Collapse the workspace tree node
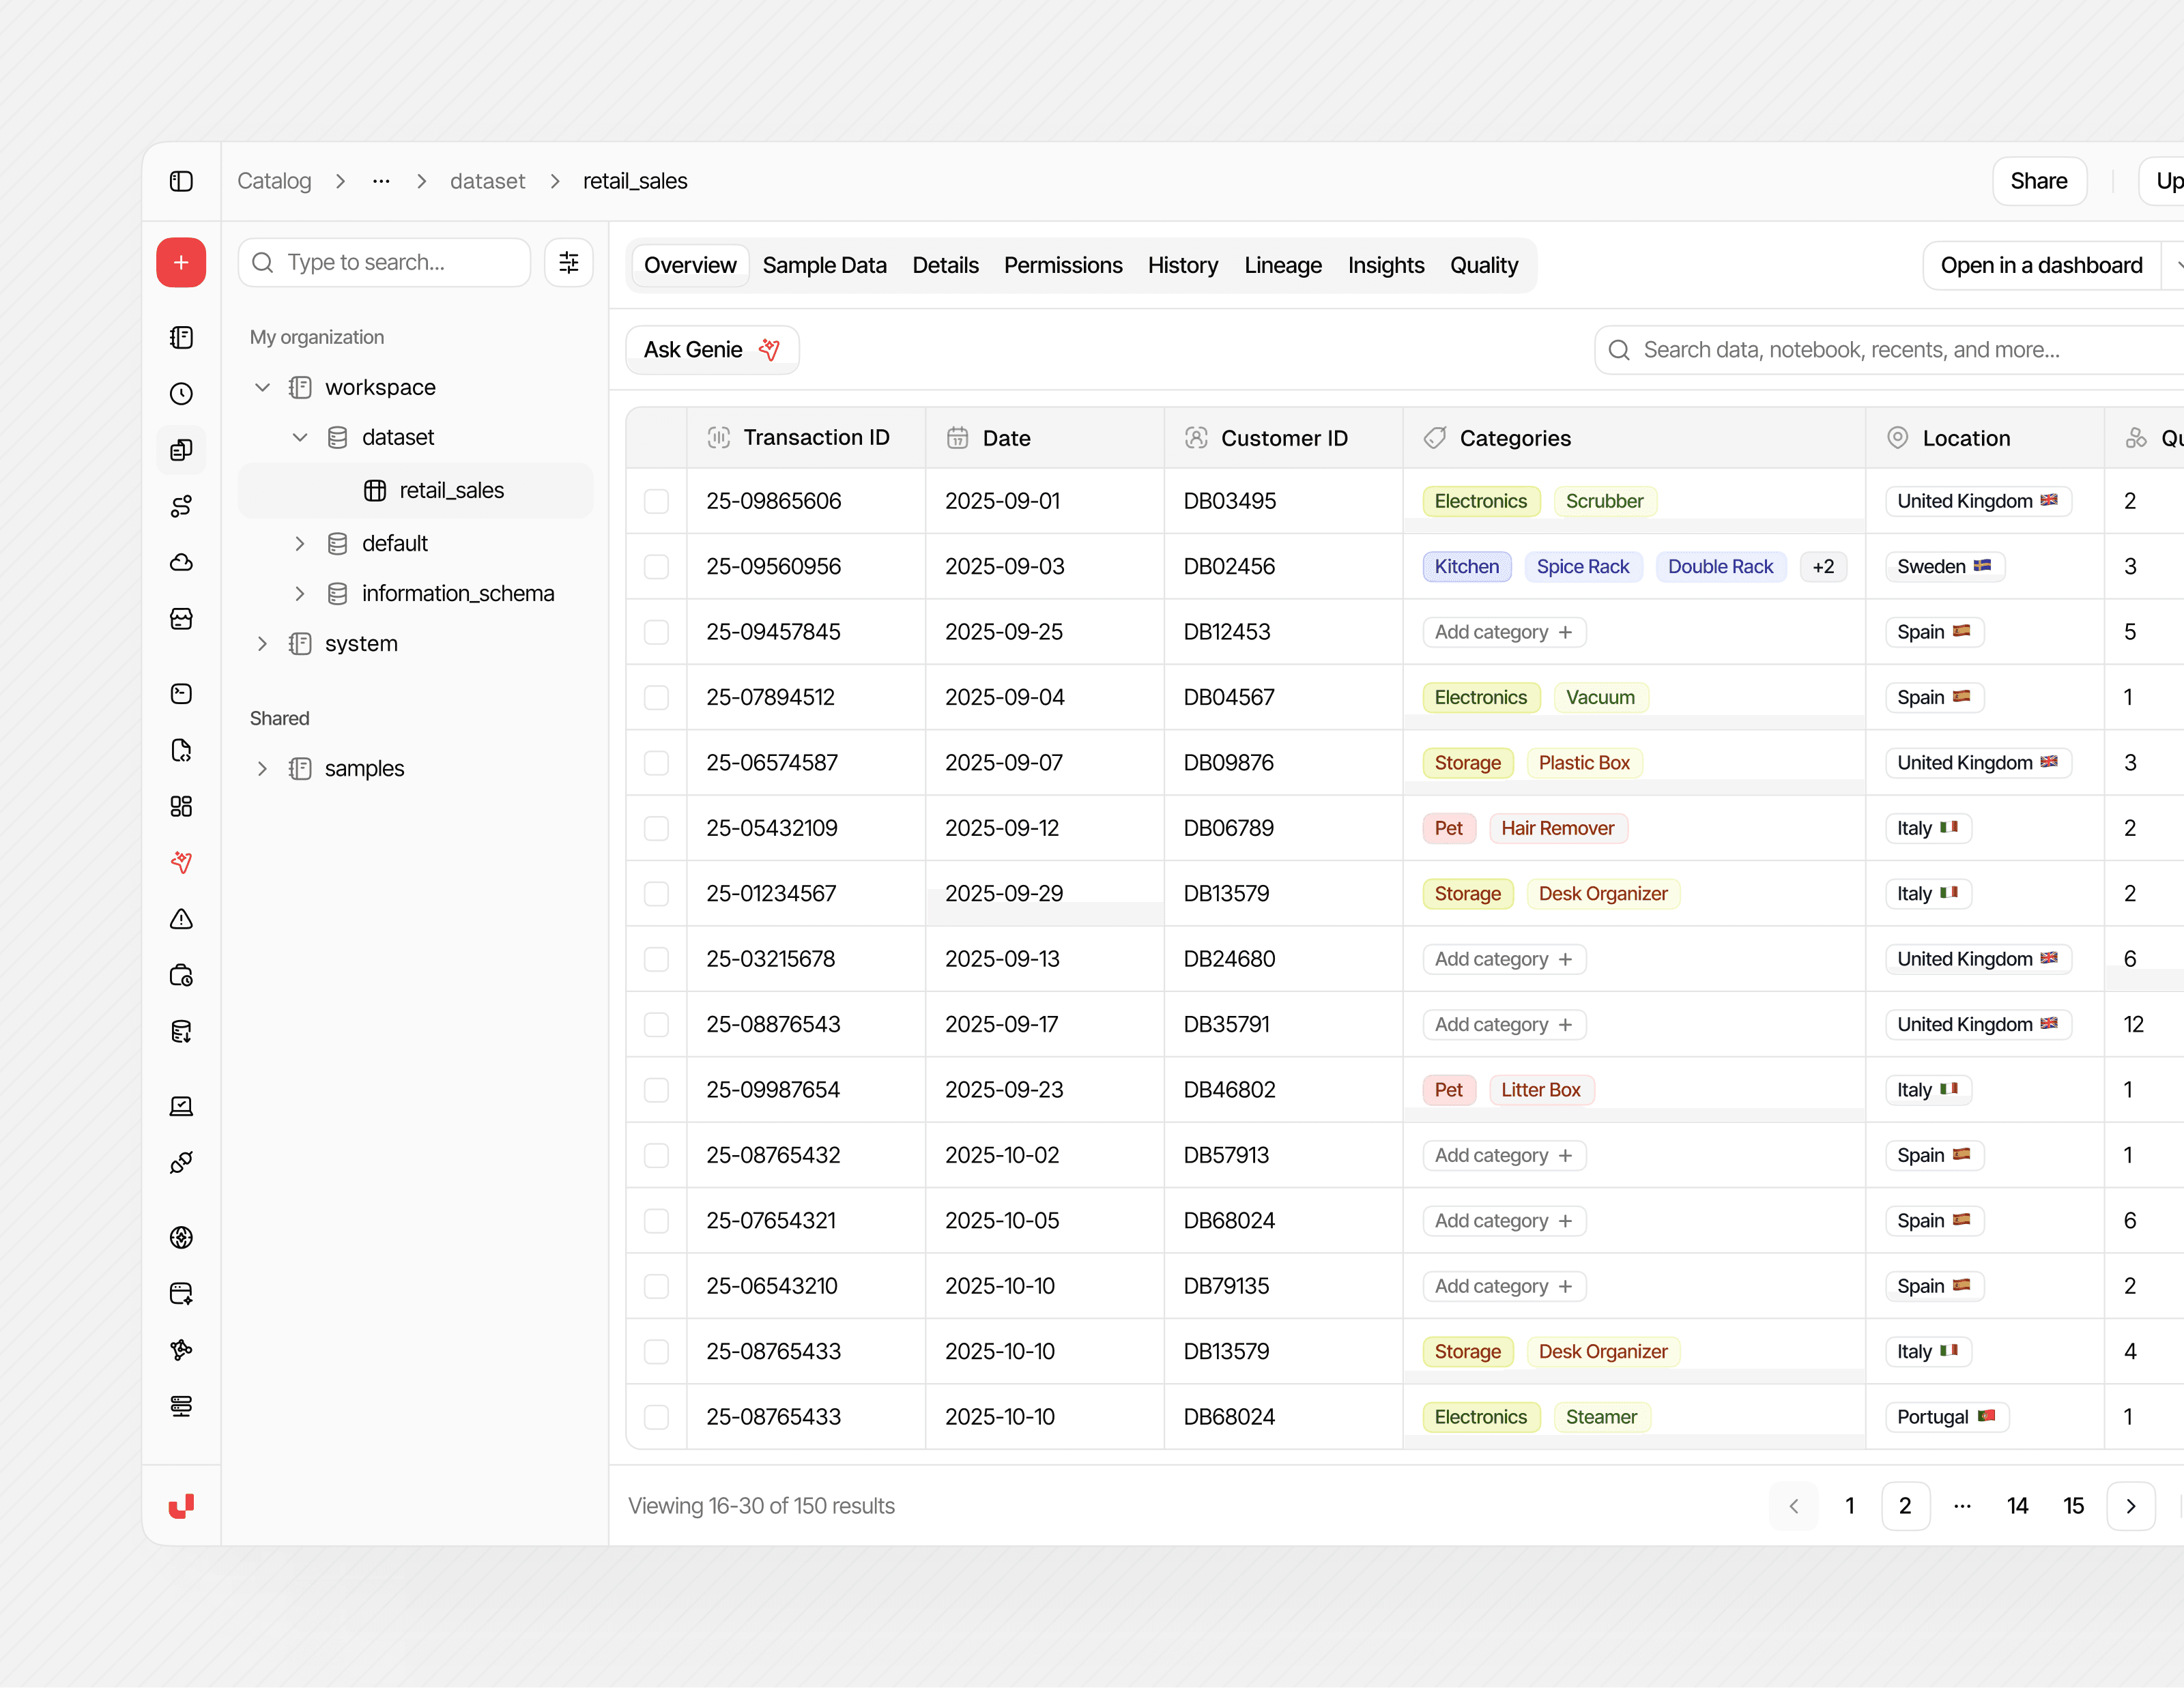This screenshot has width=2184, height=1688. pos(263,388)
